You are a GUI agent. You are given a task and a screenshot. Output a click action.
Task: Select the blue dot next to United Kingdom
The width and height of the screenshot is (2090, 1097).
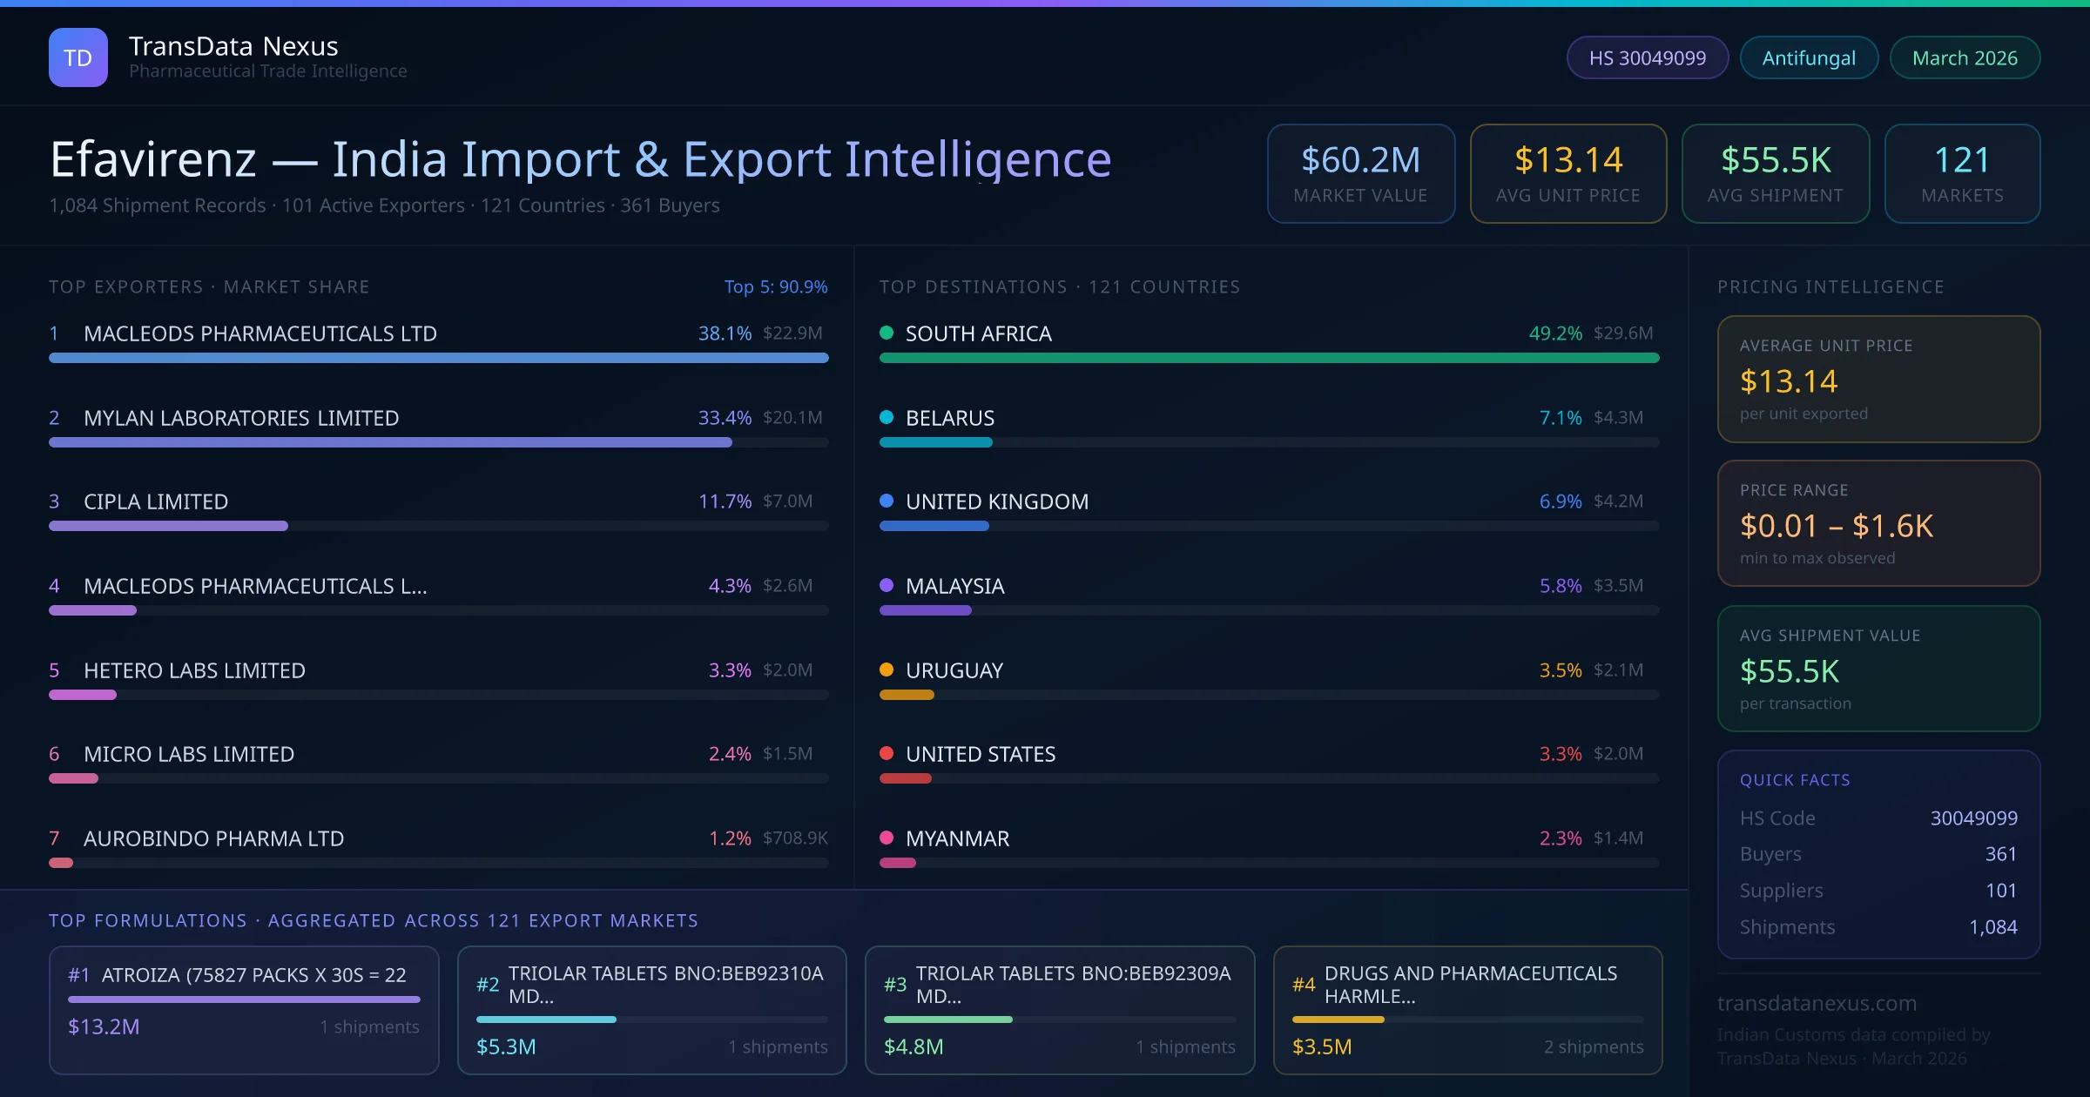[887, 501]
